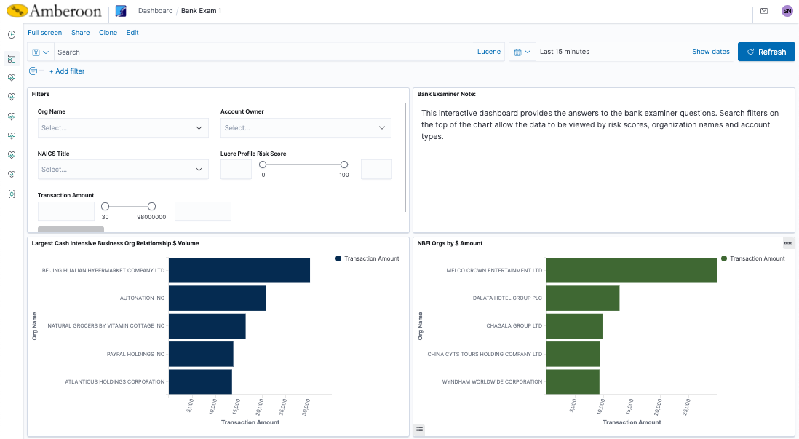Focus the Transaction Amount minimum input box
Viewport: 799px width, 439px height.
pyautogui.click(x=66, y=211)
